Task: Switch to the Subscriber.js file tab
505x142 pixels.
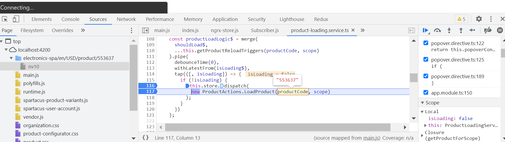Action: click(x=265, y=30)
